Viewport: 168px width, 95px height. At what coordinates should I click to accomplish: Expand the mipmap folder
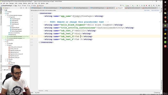(x=6, y=59)
